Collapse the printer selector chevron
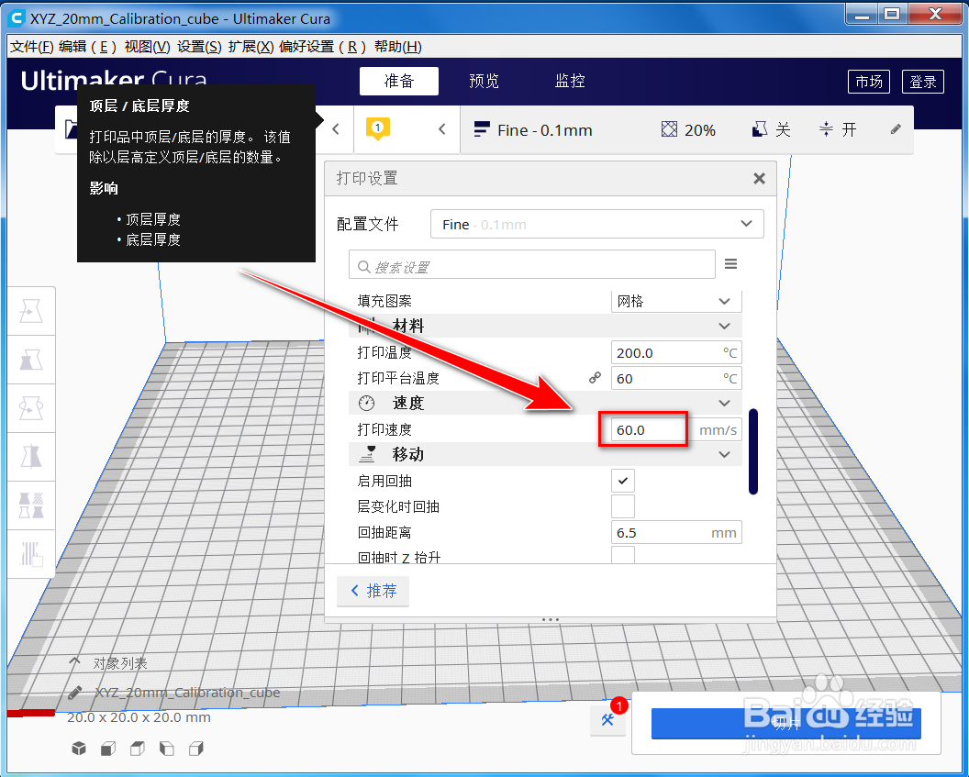This screenshot has width=969, height=777. [x=336, y=129]
